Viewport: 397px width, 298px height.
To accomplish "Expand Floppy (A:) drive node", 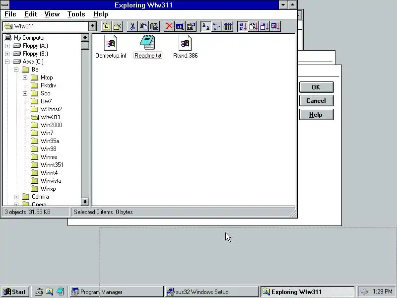I will pos(7,46).
